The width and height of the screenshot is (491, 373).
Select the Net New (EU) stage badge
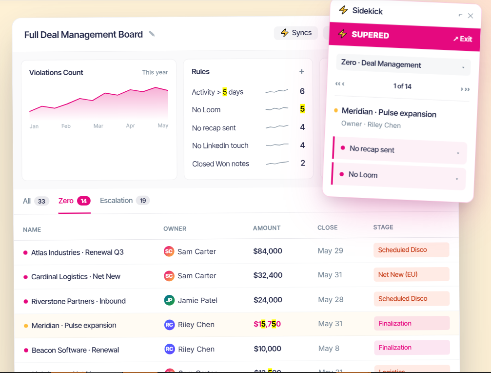click(x=412, y=274)
